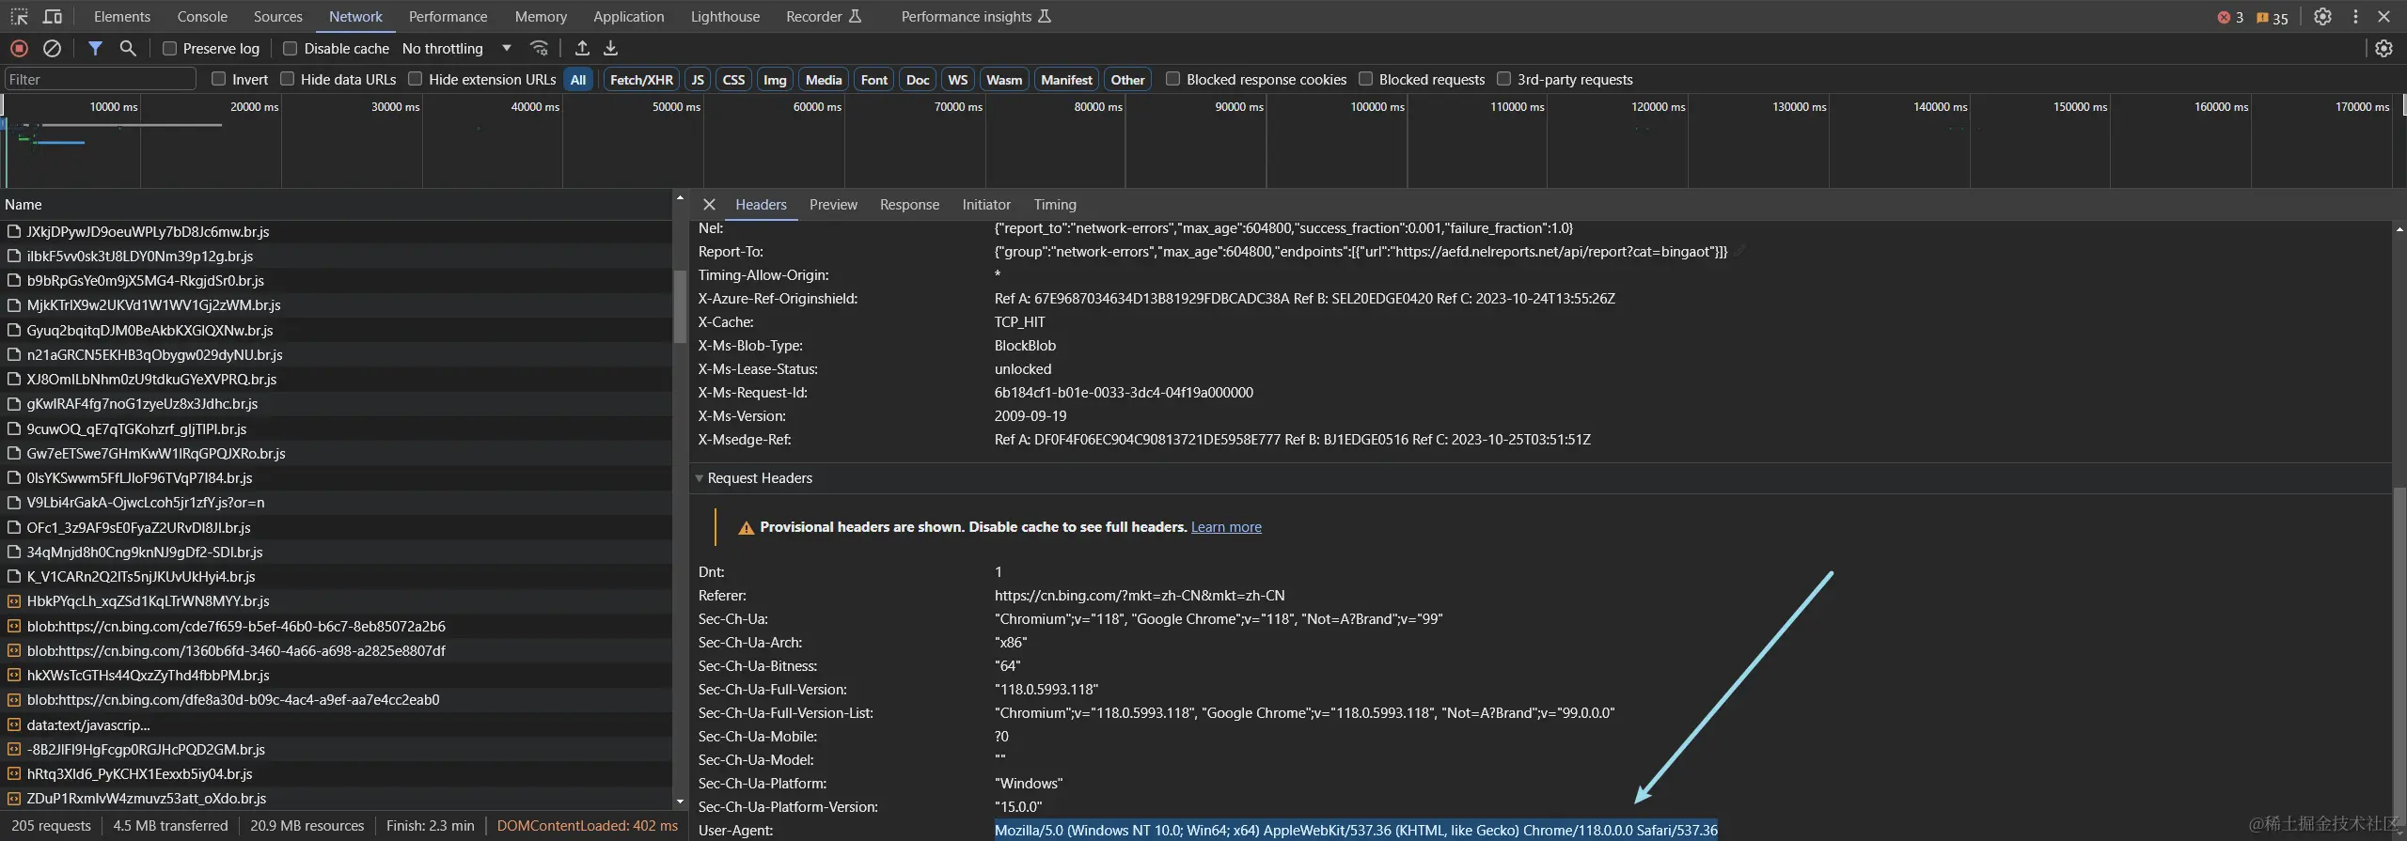This screenshot has width=2407, height=841.
Task: Click the Performance insights flask icon
Action: [1044, 16]
